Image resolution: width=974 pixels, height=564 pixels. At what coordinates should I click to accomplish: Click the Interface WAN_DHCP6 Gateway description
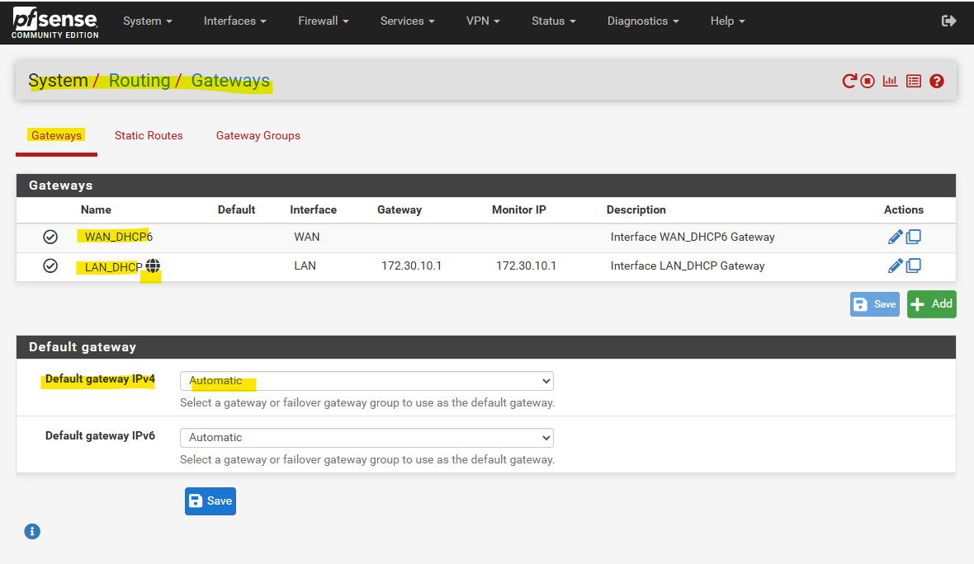tap(693, 237)
